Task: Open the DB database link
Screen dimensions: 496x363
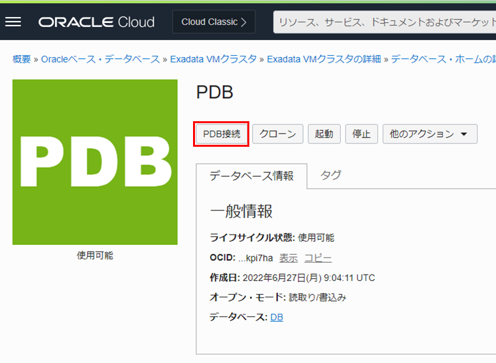Action: click(277, 317)
